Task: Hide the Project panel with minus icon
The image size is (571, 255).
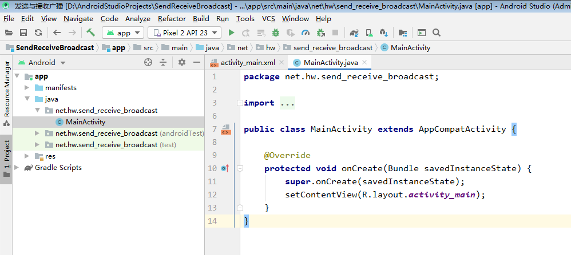Action: [x=197, y=63]
